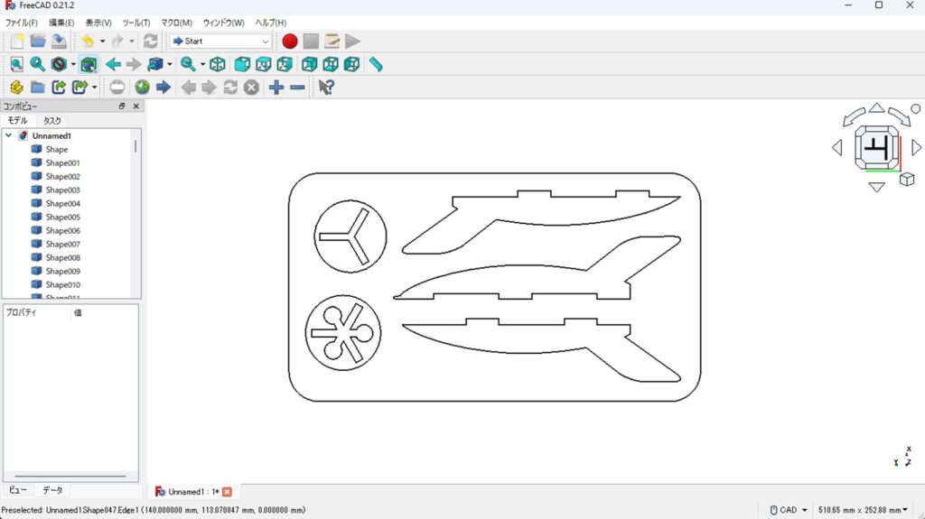Fit selection in view magnifier icon
The height and width of the screenshot is (519, 925).
38,64
